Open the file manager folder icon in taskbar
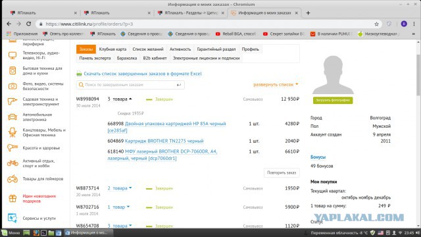 [x=51, y=233]
